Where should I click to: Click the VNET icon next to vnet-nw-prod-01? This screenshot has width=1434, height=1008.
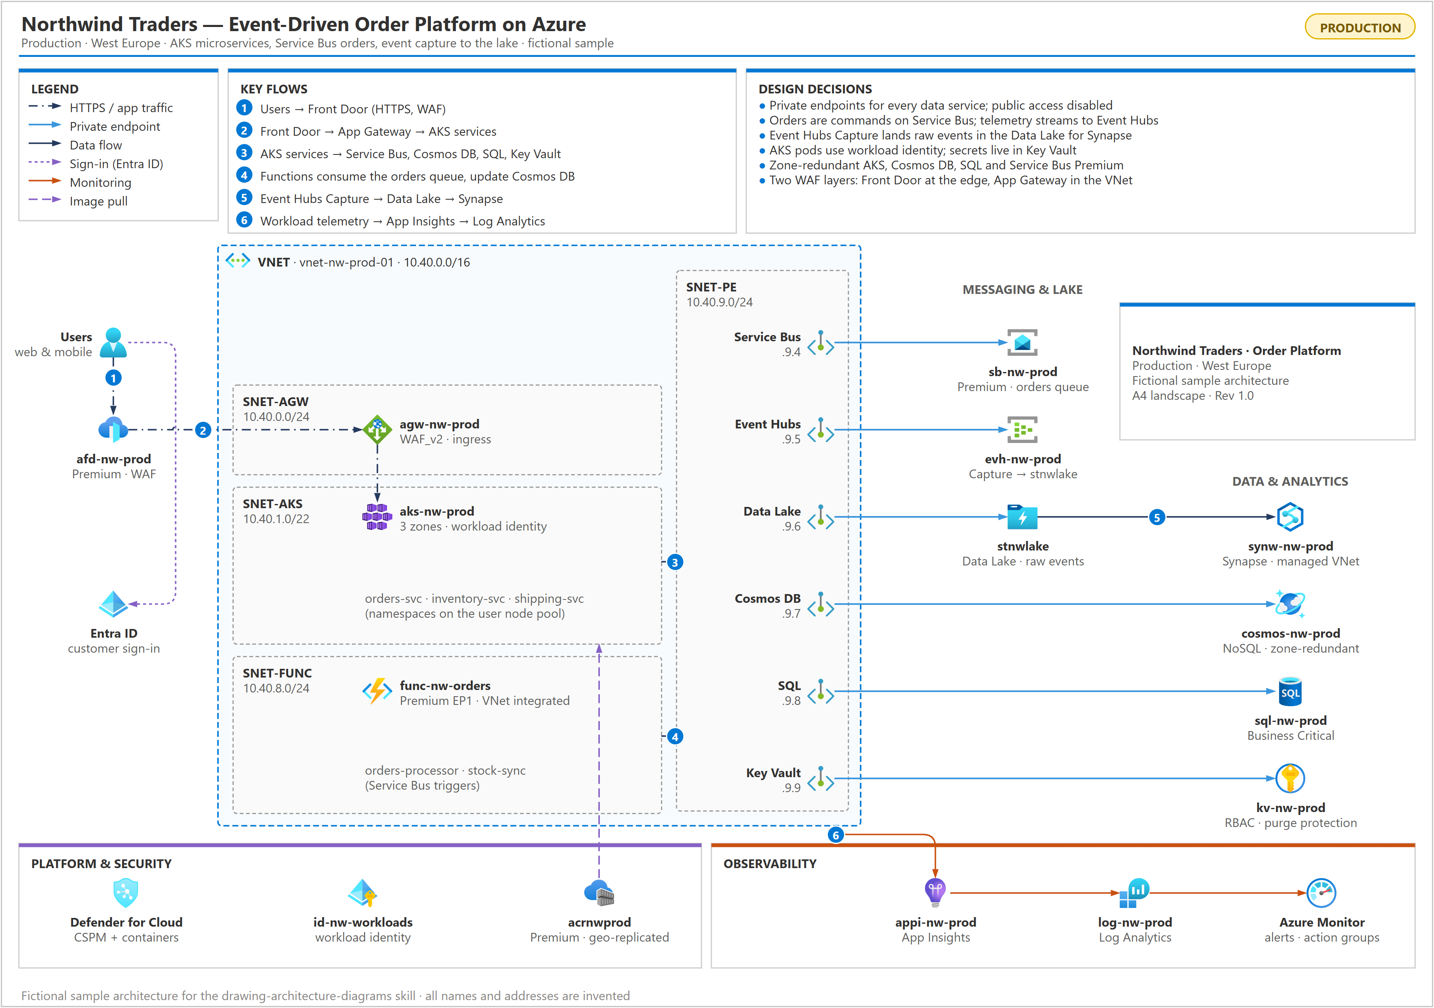(238, 260)
